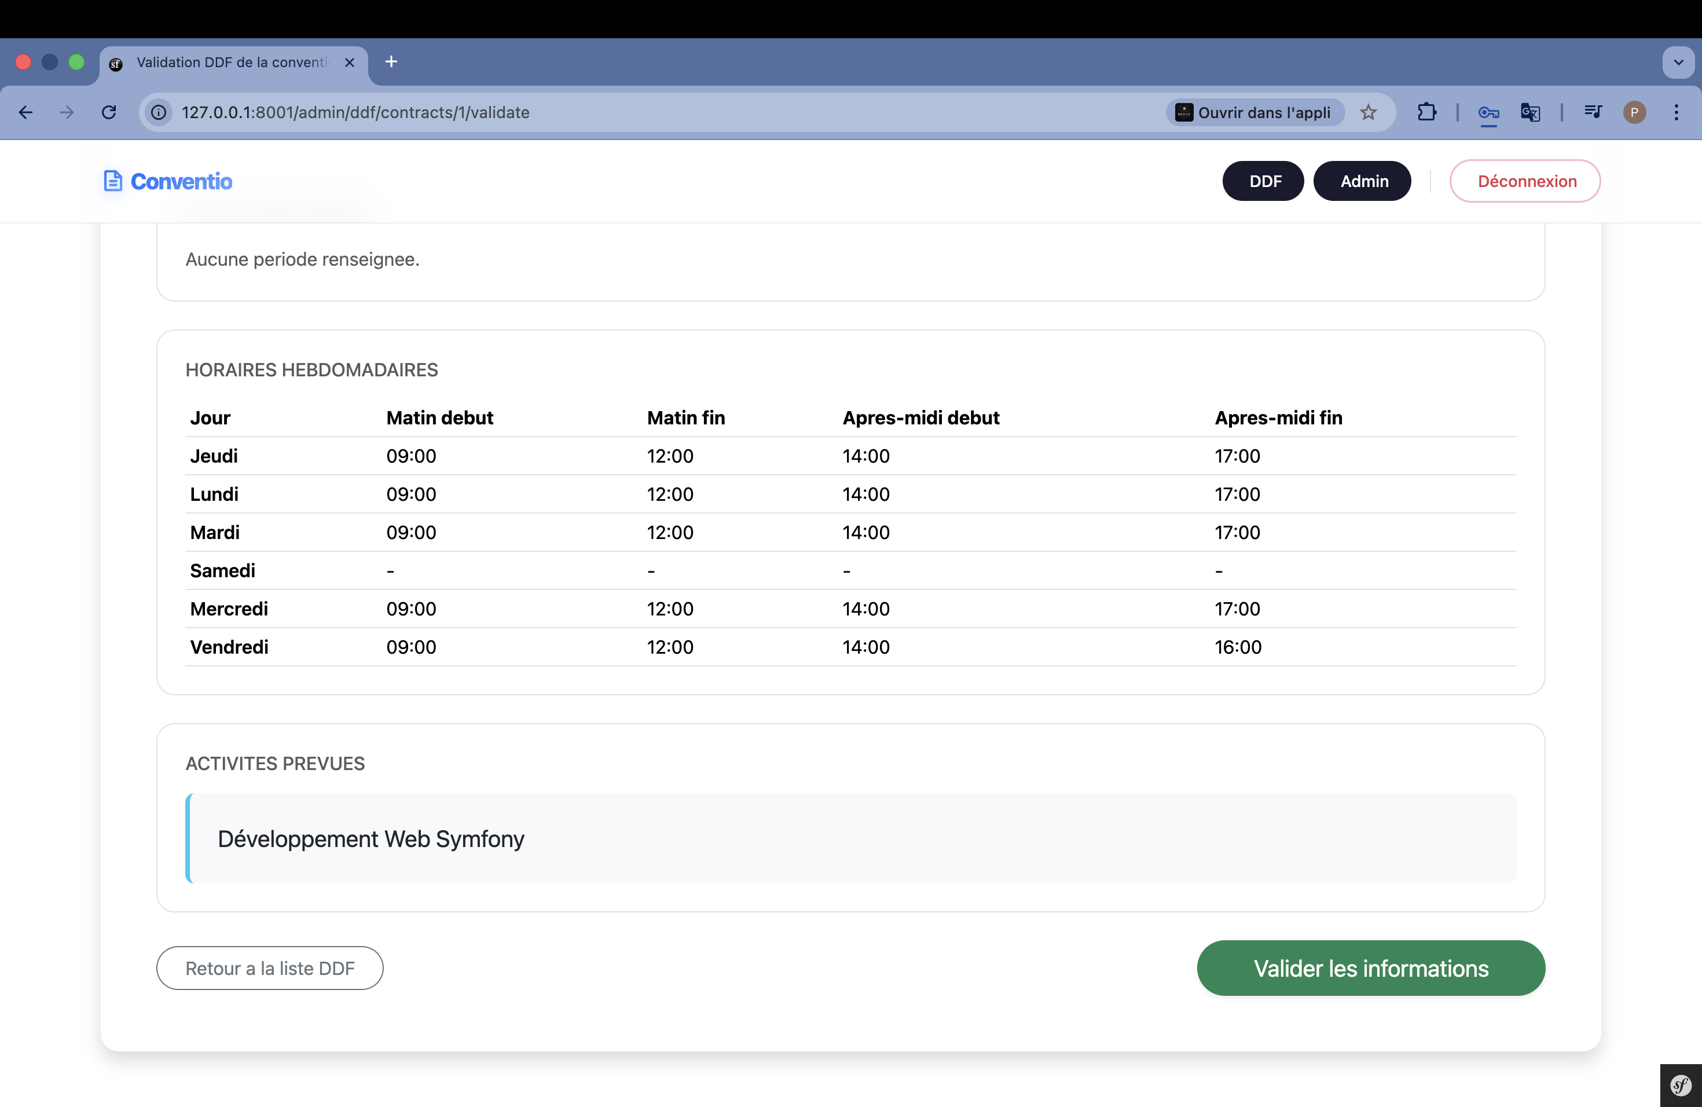
Task: Open site information via the info icon
Action: click(x=158, y=112)
